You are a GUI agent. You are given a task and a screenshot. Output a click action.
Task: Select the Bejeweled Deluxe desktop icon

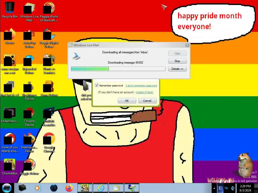click(x=29, y=64)
